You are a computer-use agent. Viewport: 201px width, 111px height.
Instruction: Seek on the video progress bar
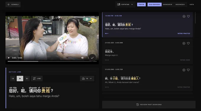pyautogui.click(x=52, y=61)
